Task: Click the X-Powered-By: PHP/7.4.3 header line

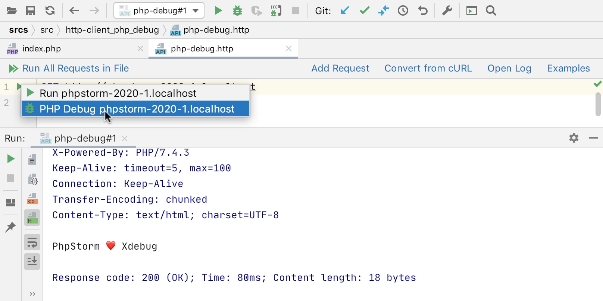Action: pos(121,153)
